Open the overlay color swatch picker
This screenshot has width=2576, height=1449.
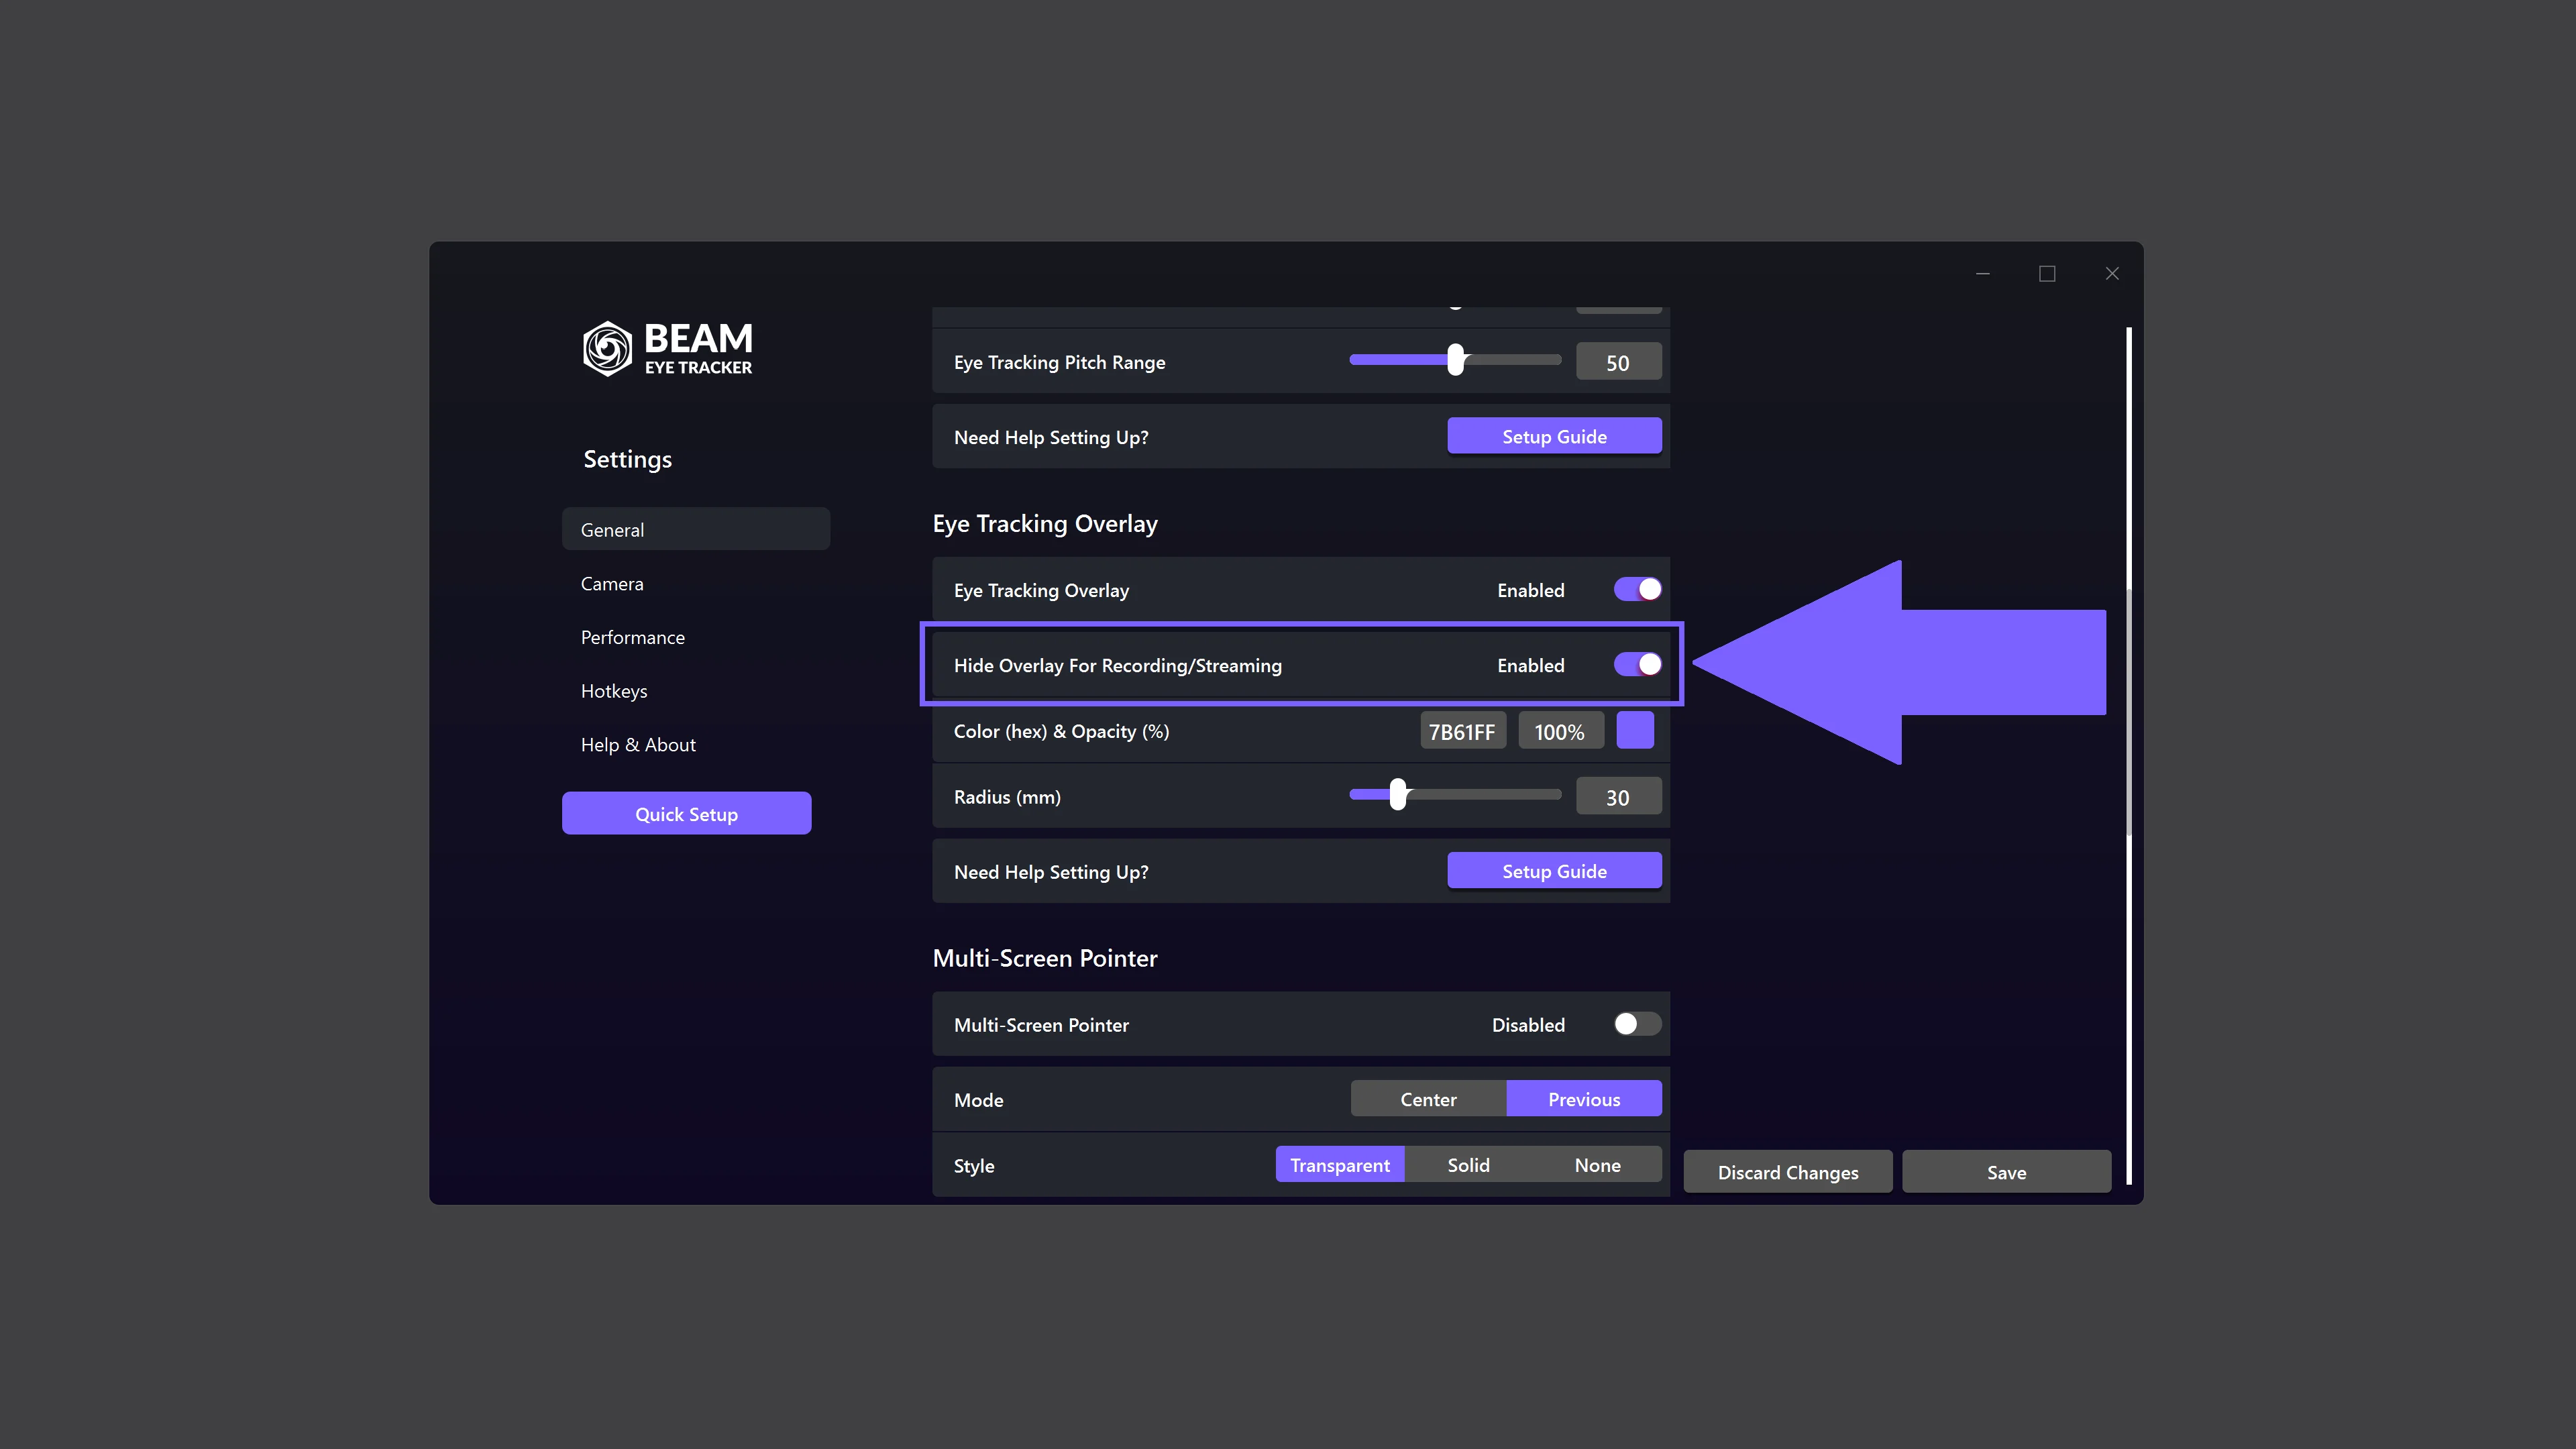1636,730
